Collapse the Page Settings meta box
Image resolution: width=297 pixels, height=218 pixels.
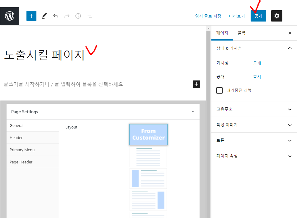click(x=193, y=112)
